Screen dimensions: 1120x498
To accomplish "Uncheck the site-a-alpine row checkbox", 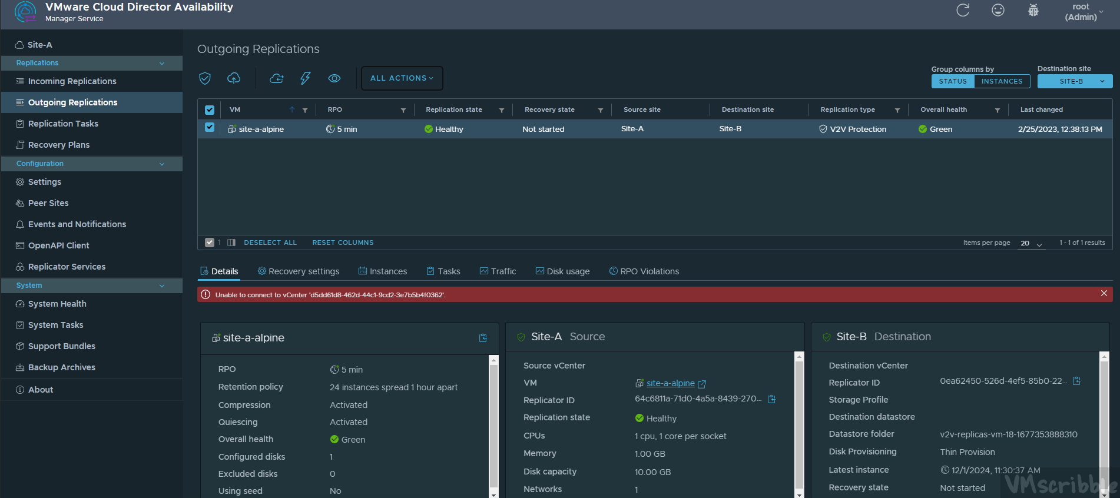I will point(210,128).
